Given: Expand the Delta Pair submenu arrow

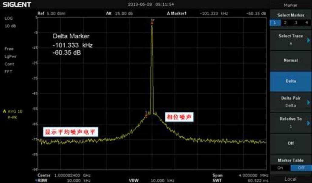Looking at the screenshot, I should click(309, 102).
